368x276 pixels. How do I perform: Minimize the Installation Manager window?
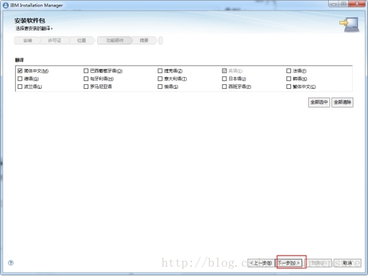pos(333,4)
